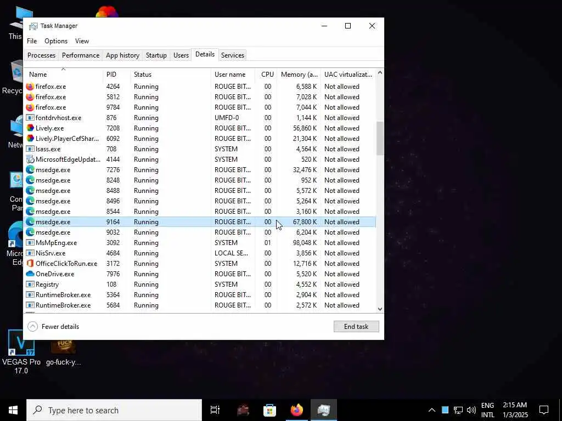Click the UMFD-0 user name cell
Image resolution: width=562 pixels, height=421 pixels.
coord(227,118)
